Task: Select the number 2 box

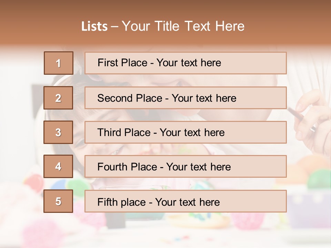Action: click(58, 98)
